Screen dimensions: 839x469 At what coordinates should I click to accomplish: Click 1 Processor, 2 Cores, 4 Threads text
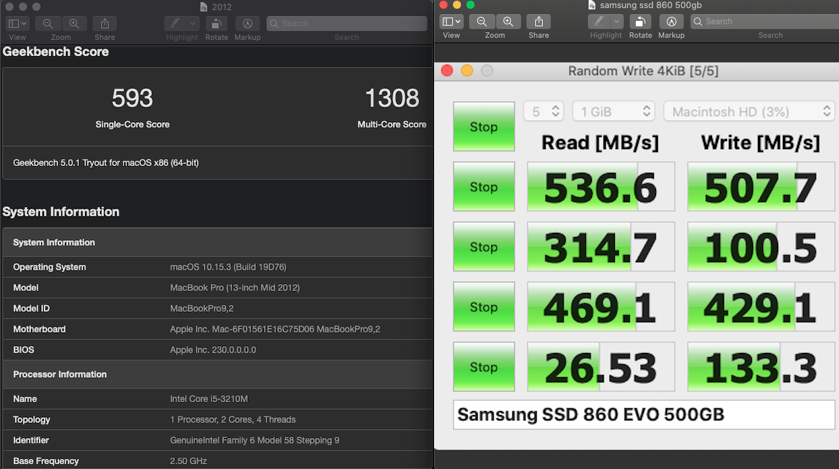[233, 419]
